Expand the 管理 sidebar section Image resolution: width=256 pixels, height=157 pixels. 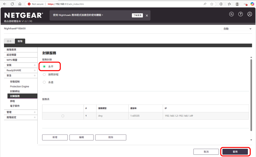[35, 112]
